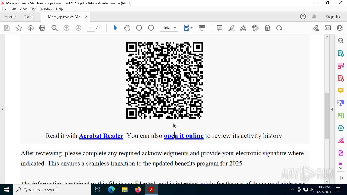Open the Window menu
This screenshot has height=195, width=347.
(x=46, y=9)
